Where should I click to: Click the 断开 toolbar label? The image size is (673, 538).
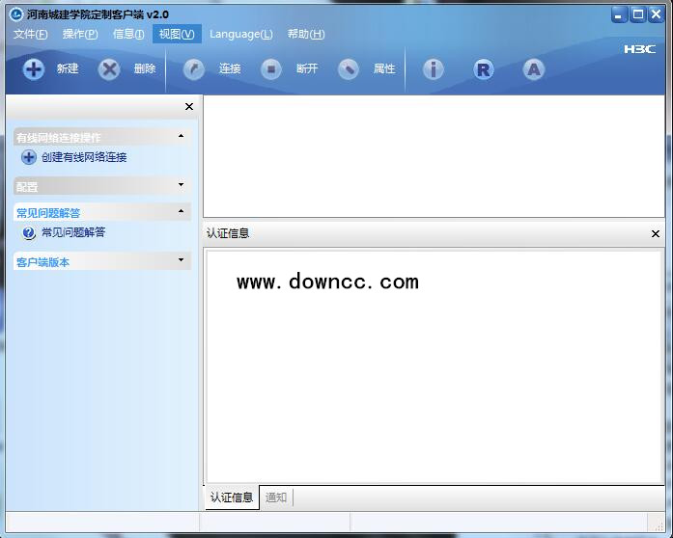coord(307,68)
